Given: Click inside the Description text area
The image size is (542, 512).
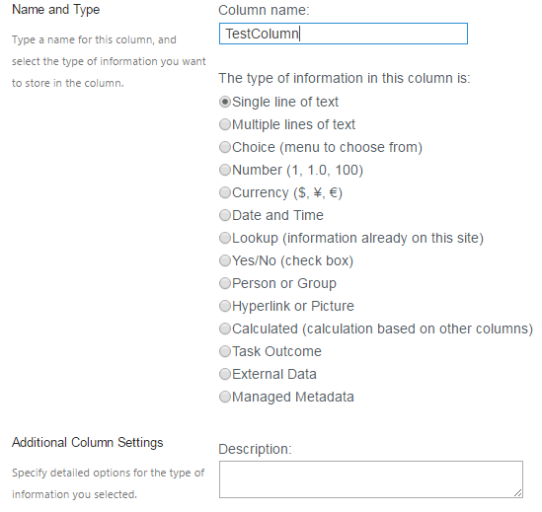Looking at the screenshot, I should [x=371, y=479].
